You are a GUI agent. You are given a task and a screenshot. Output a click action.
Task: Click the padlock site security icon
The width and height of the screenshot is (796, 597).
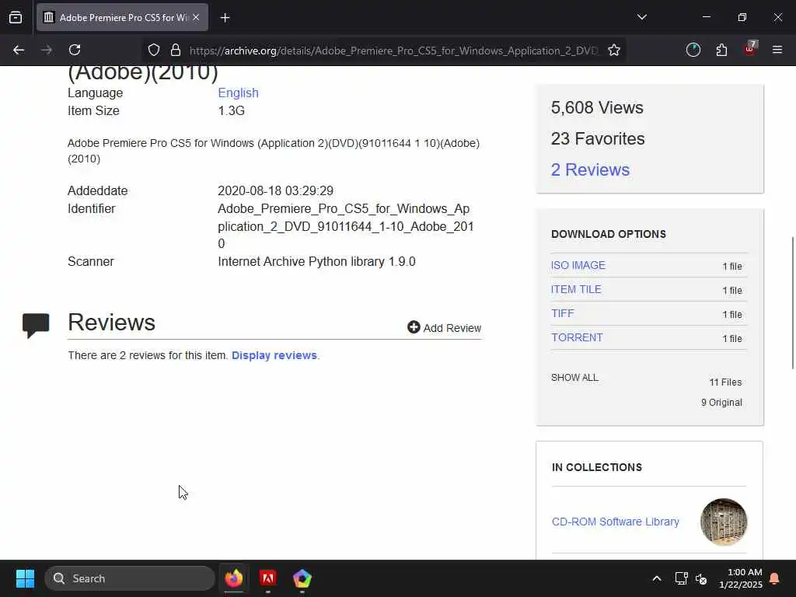(176, 50)
